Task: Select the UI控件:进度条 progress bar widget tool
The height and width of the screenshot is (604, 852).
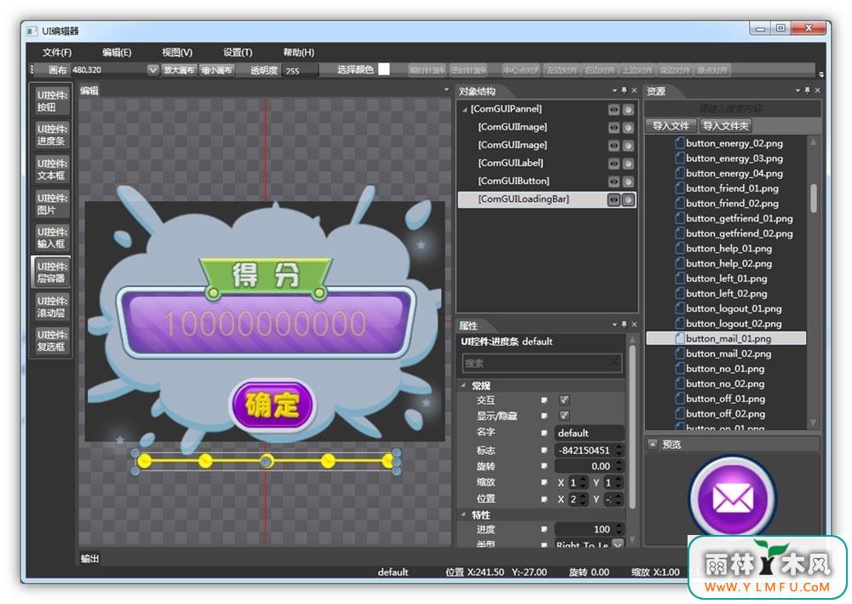Action: [x=52, y=135]
